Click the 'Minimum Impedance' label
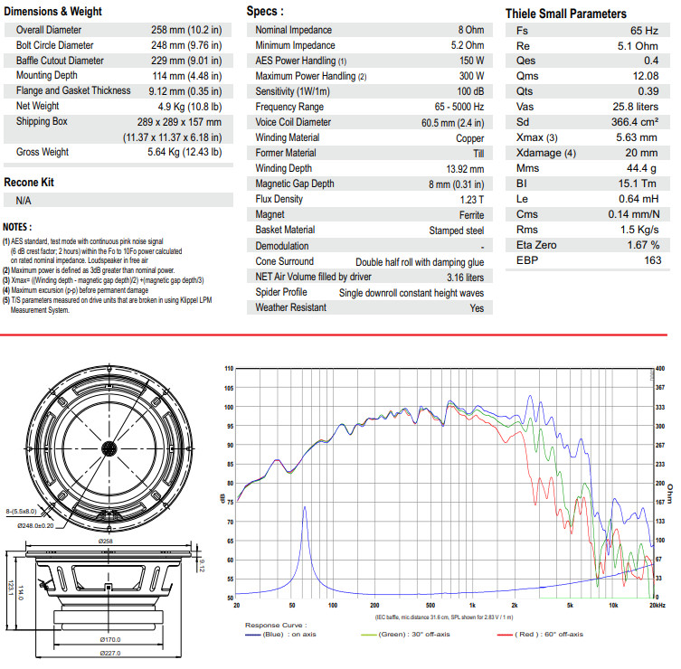681x669 pixels. click(295, 45)
